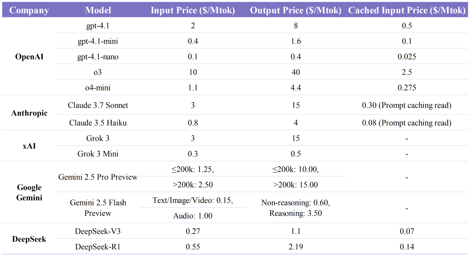Select the Grok 3 Mini model cell

click(98, 154)
